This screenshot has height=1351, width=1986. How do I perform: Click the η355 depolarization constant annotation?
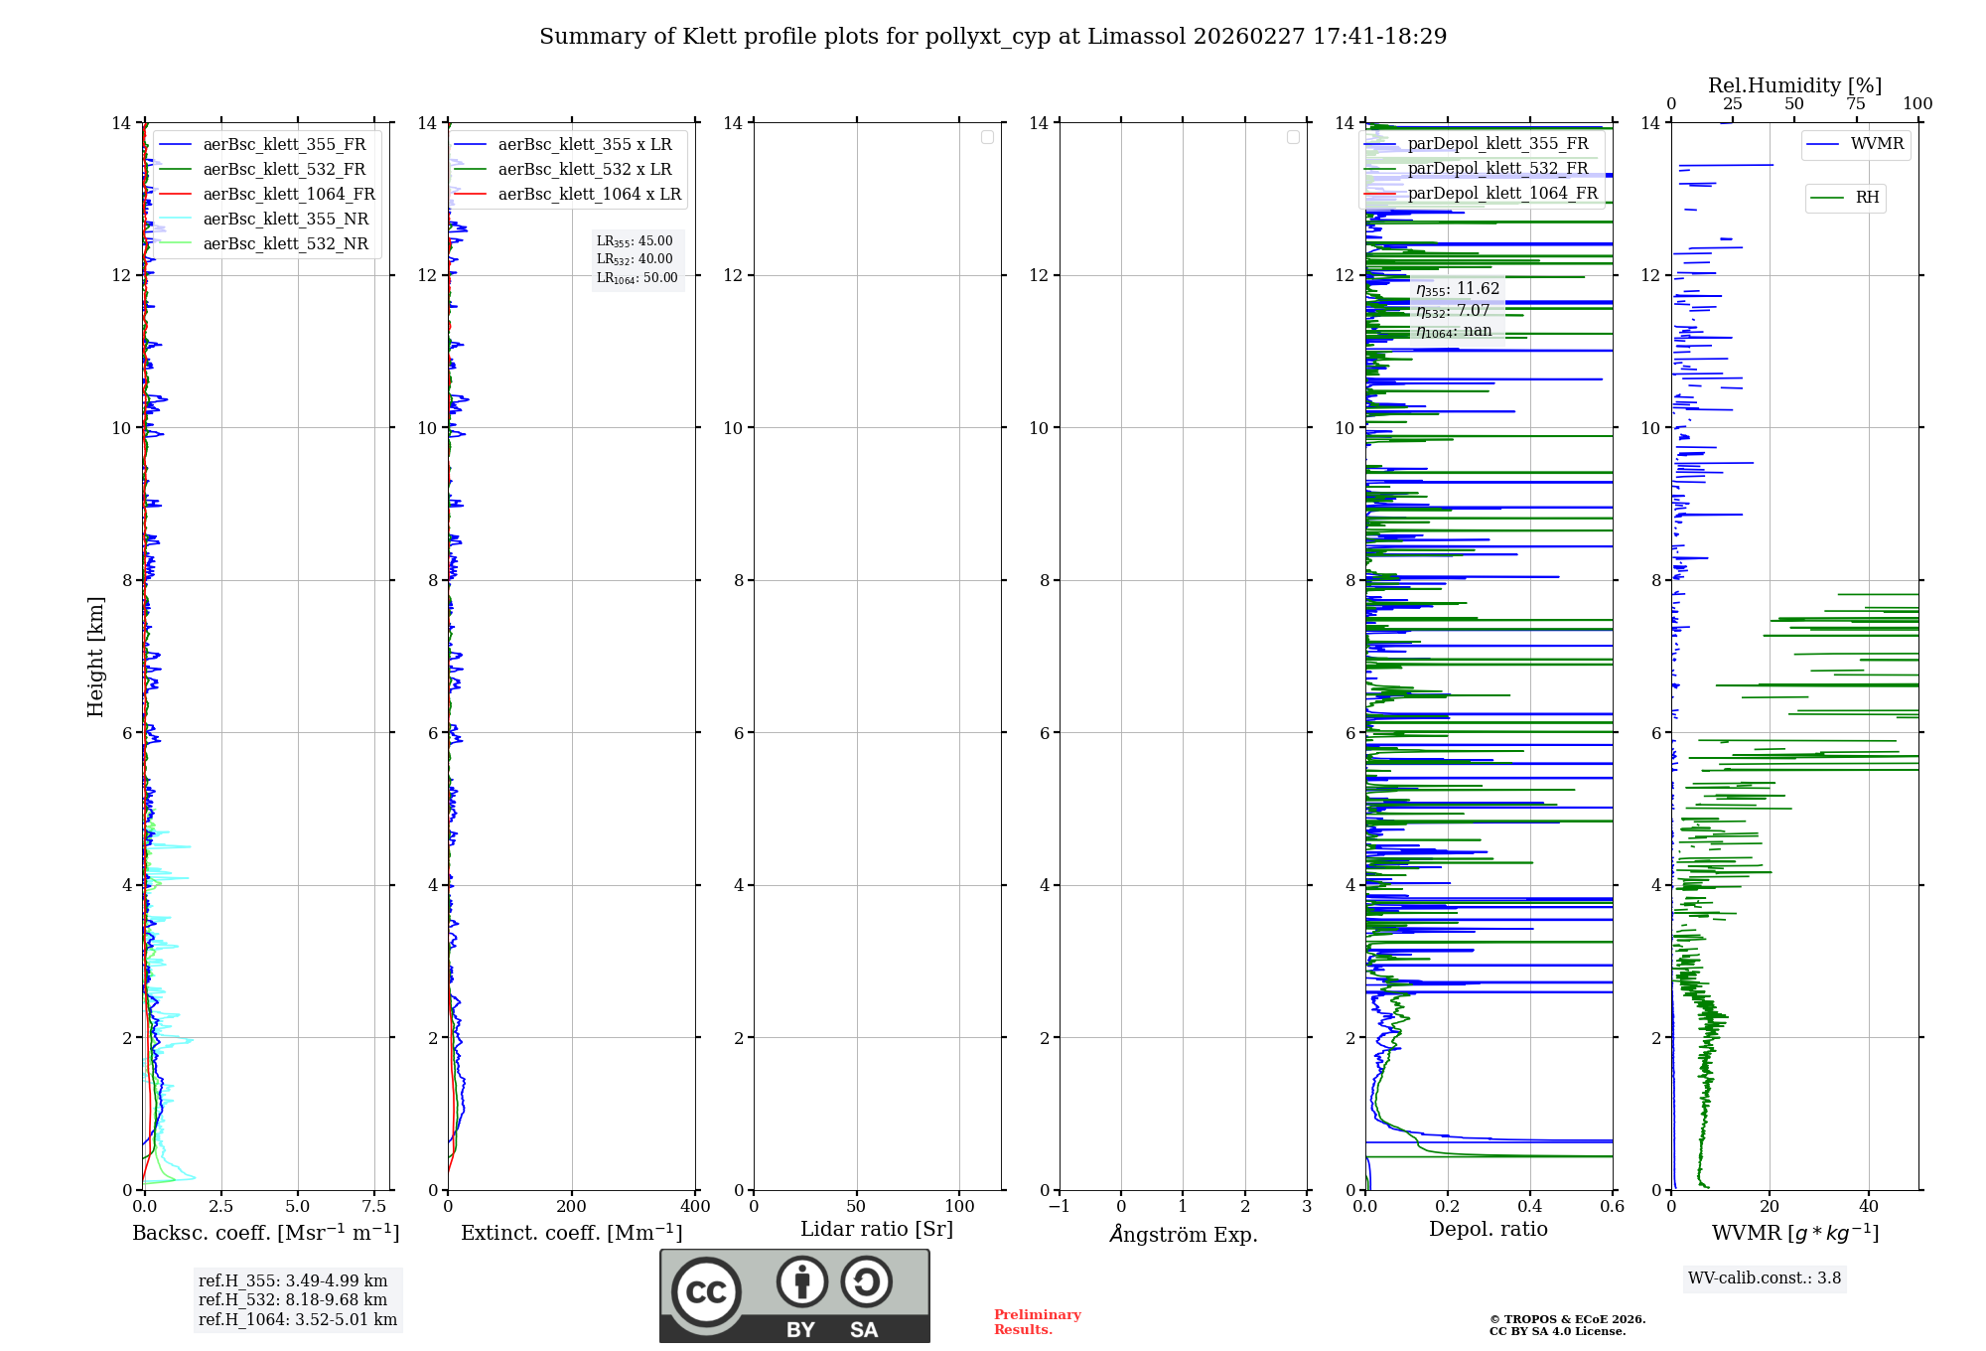coord(1458,289)
